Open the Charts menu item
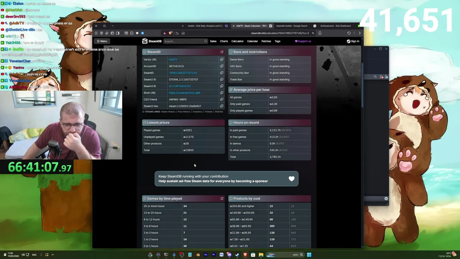This screenshot has height=259, width=460. click(224, 41)
